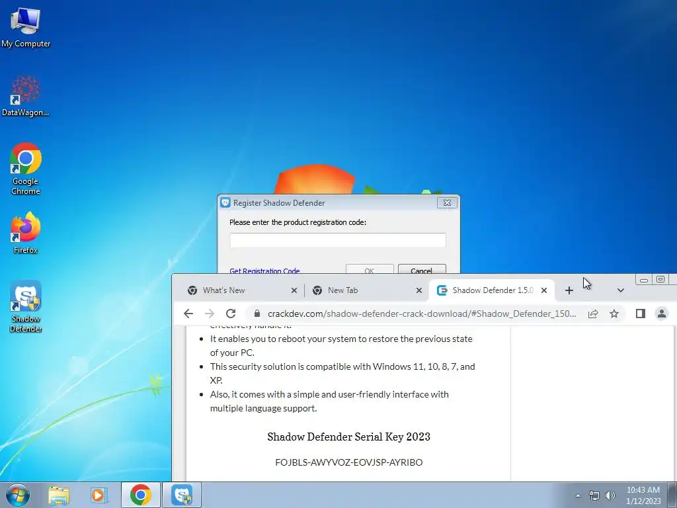Open the taskbar clock showing 10:43 AM

643,495
